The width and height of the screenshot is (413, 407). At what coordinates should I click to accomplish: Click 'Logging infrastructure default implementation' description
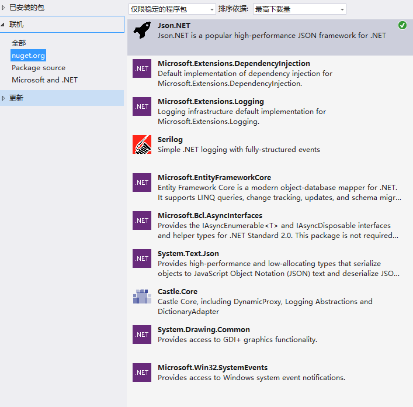[242, 116]
